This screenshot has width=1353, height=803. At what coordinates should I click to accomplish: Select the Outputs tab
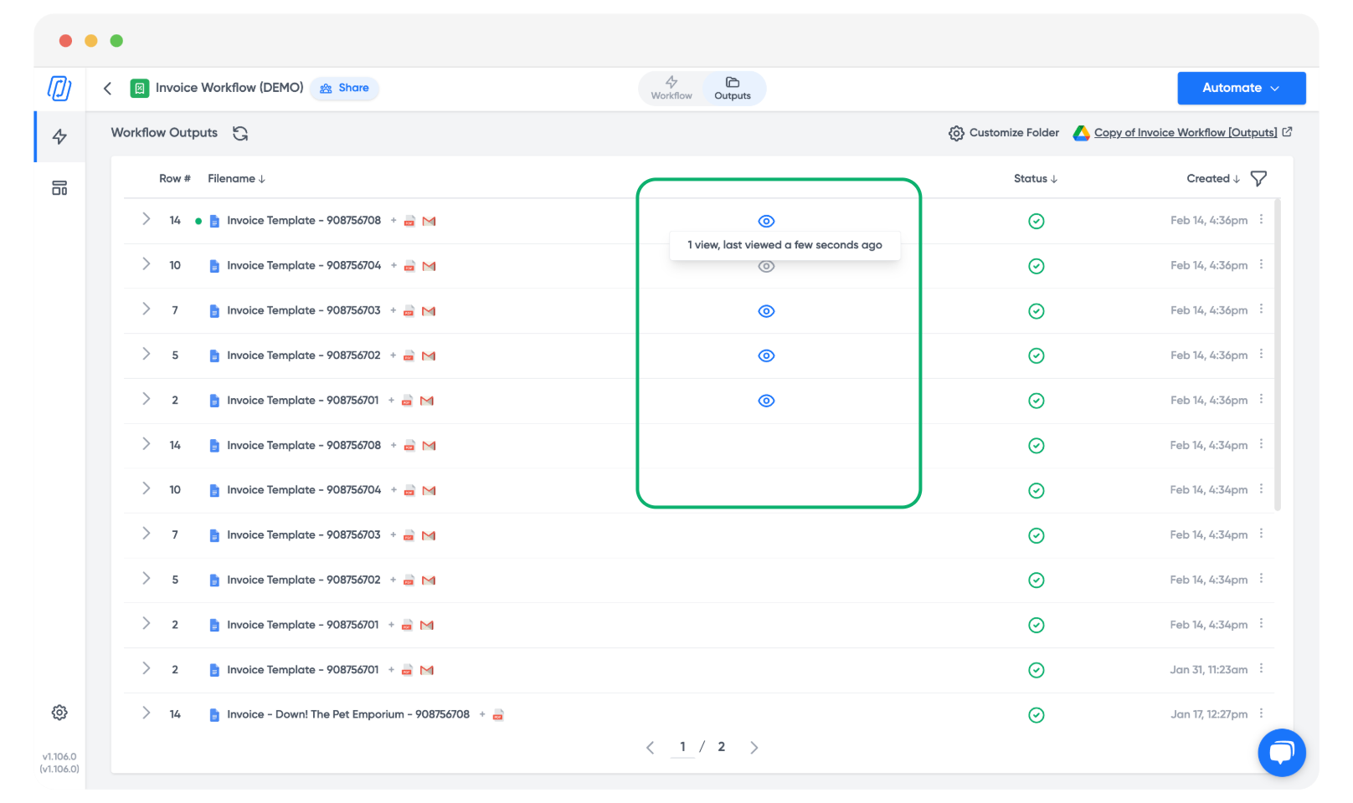[x=733, y=88]
